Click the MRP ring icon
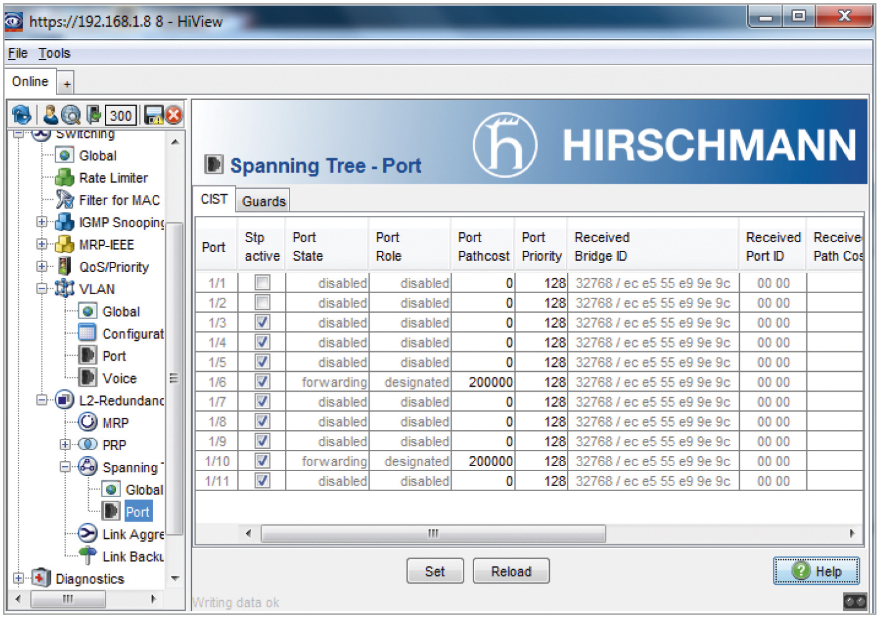The height and width of the screenshot is (617, 879). point(88,422)
